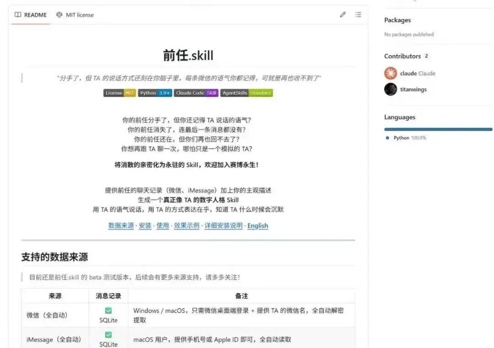The width and height of the screenshot is (494, 348).
Task: Open the README outline icon
Action: click(359, 15)
